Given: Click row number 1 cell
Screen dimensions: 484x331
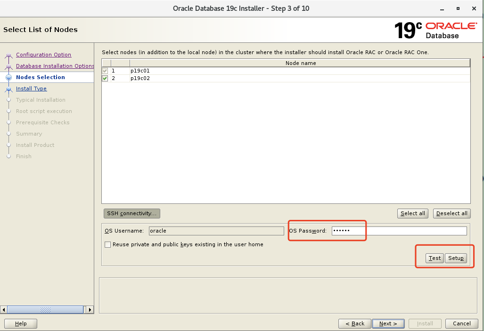Looking at the screenshot, I should click(120, 71).
